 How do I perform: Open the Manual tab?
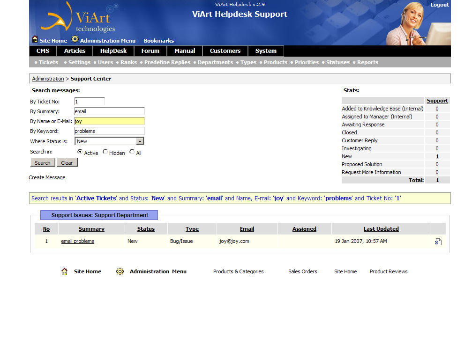[185, 51]
